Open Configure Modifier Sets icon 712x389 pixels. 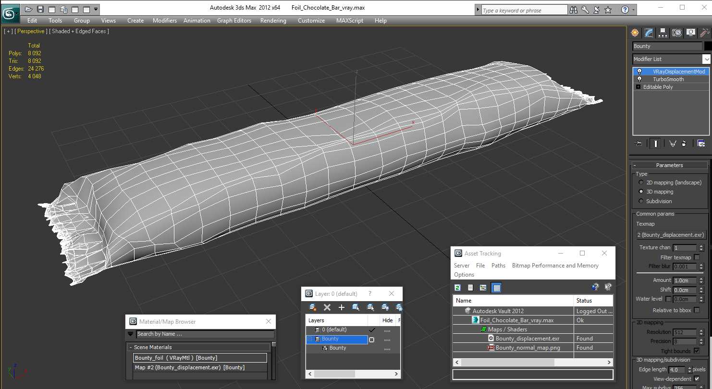[x=701, y=143]
